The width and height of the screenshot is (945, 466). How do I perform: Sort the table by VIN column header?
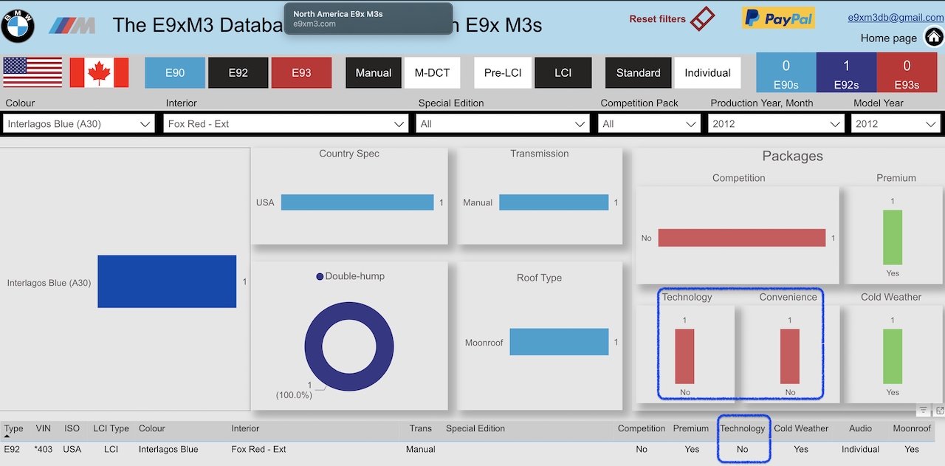44,428
